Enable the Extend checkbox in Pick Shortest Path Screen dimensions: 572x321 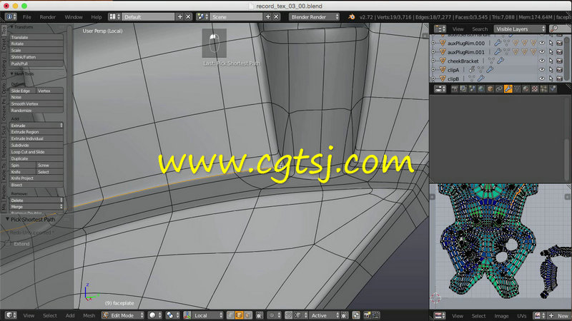coord(8,243)
